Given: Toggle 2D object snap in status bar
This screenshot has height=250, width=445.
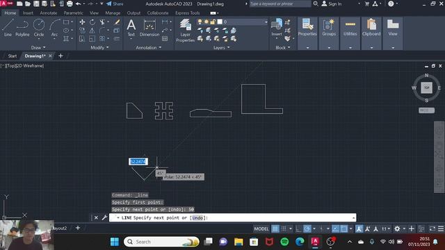Looking at the screenshot, I should (x=344, y=228).
